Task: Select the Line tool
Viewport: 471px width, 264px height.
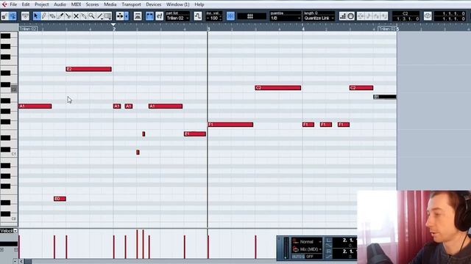Action: pos(100,16)
